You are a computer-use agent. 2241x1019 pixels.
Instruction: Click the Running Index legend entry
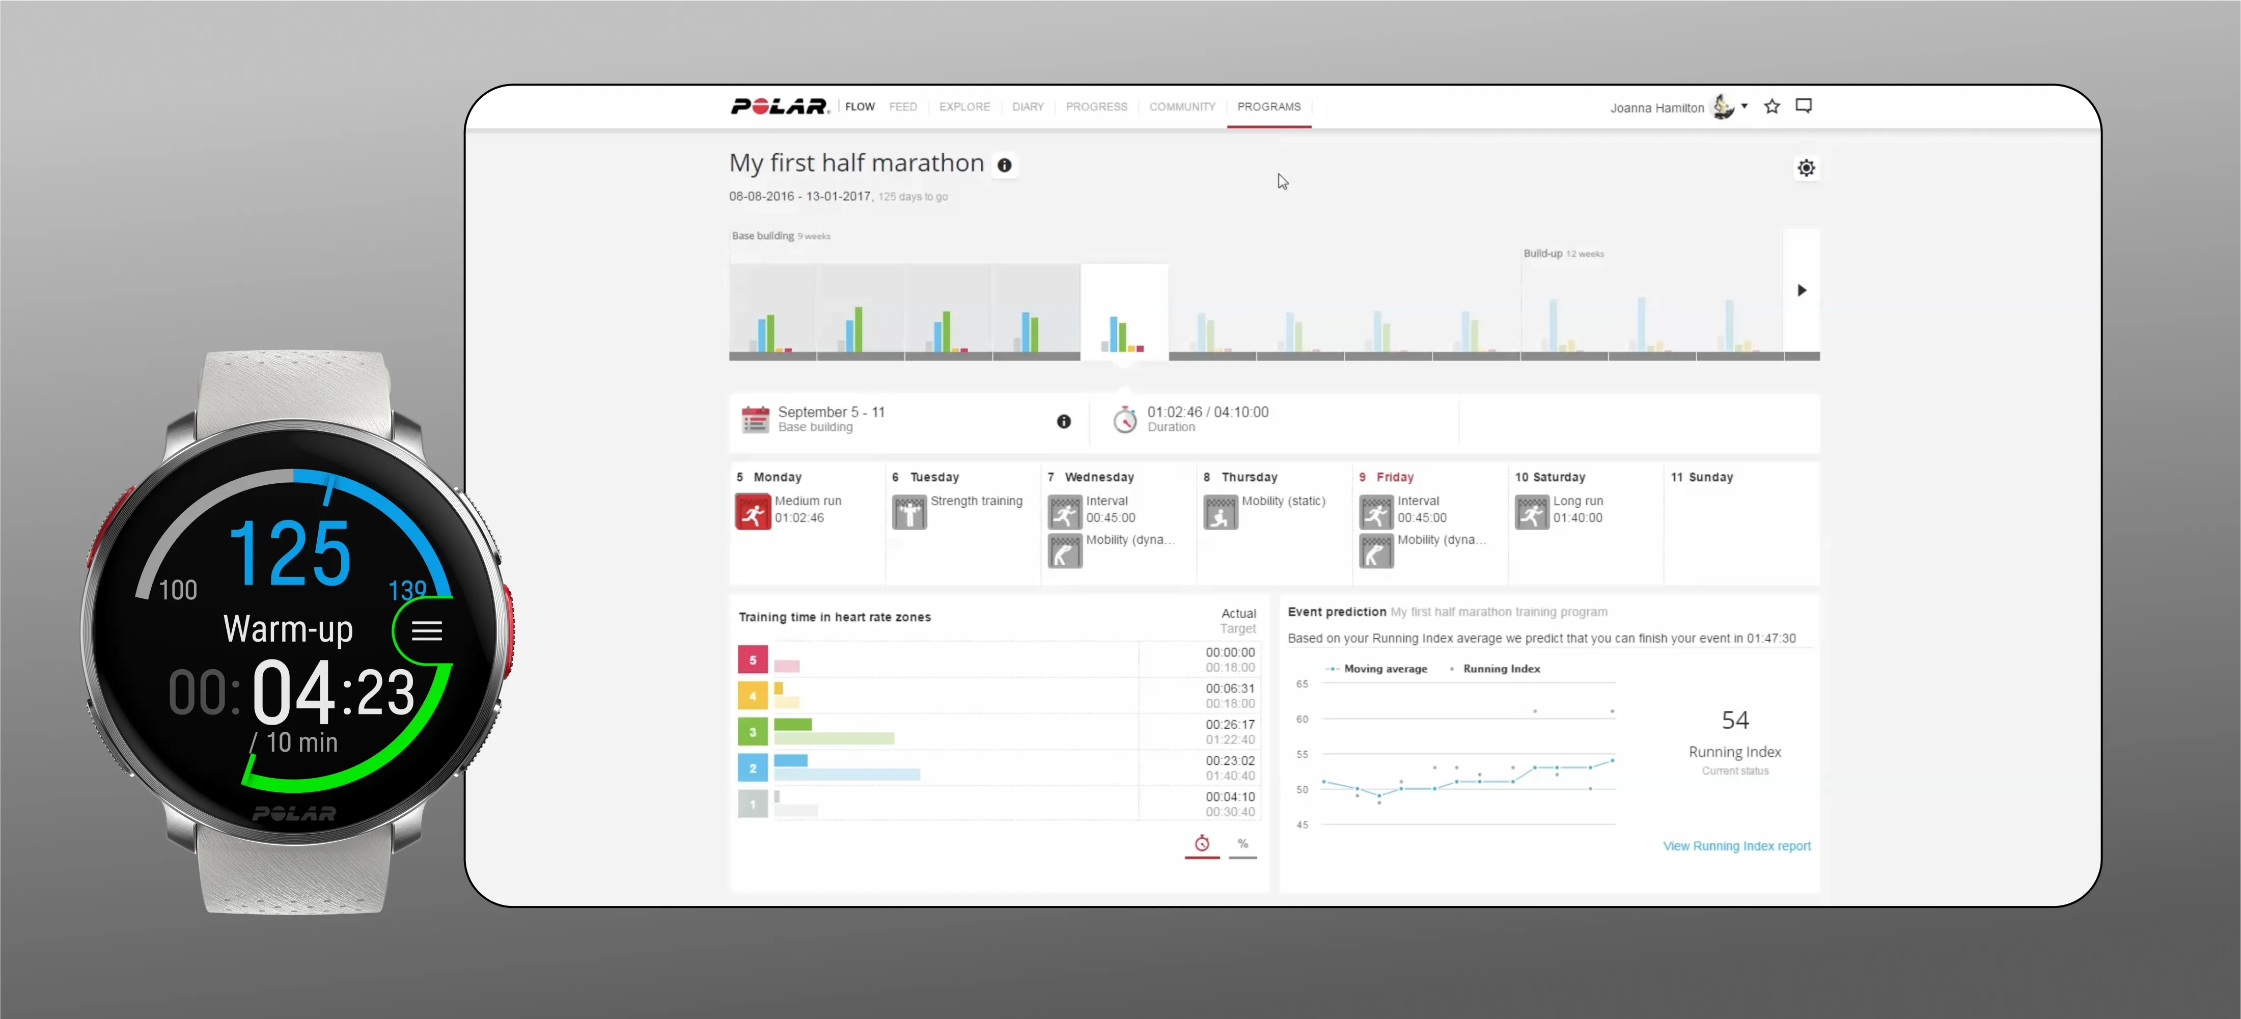[x=1495, y=669]
